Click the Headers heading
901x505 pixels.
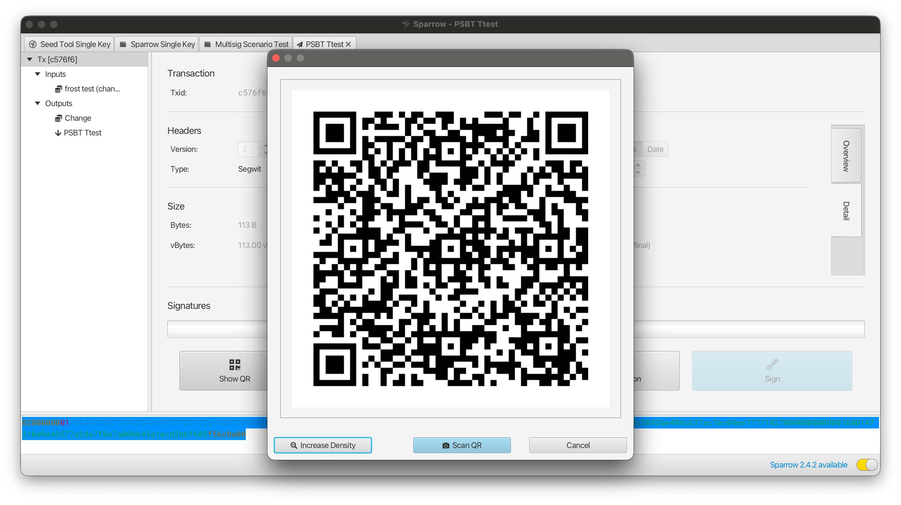coord(184,131)
